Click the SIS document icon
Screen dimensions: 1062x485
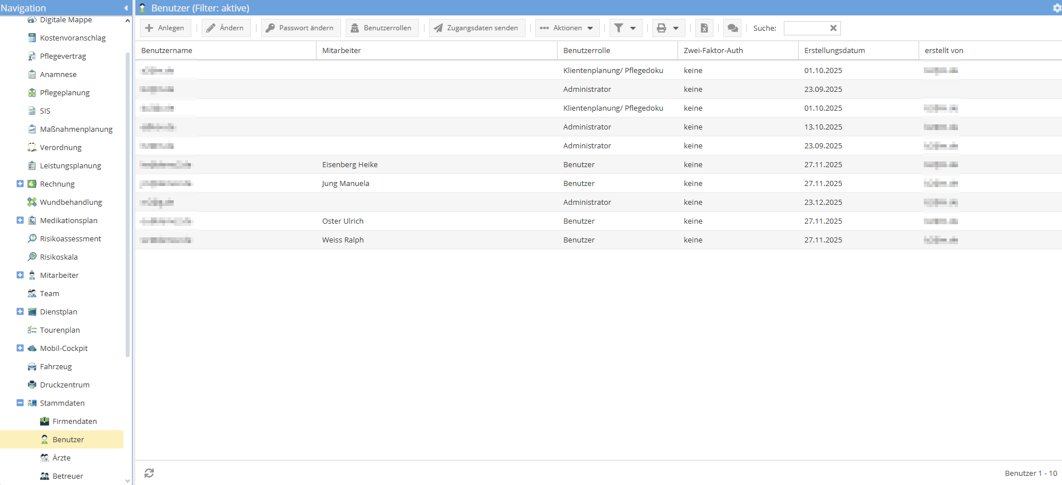[x=32, y=111]
